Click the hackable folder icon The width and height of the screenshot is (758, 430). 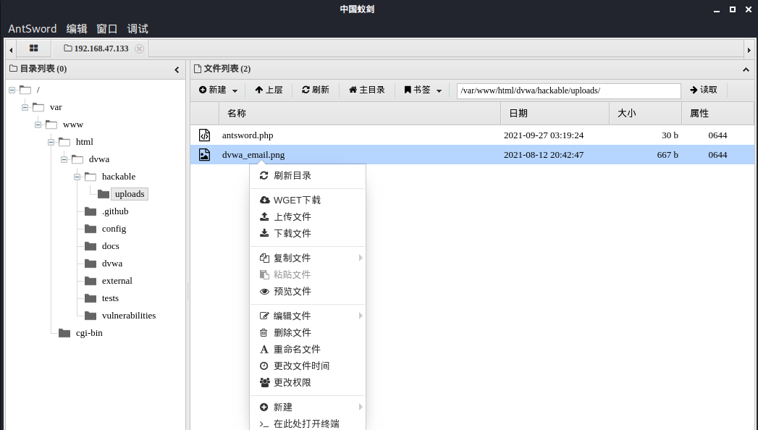(x=90, y=177)
